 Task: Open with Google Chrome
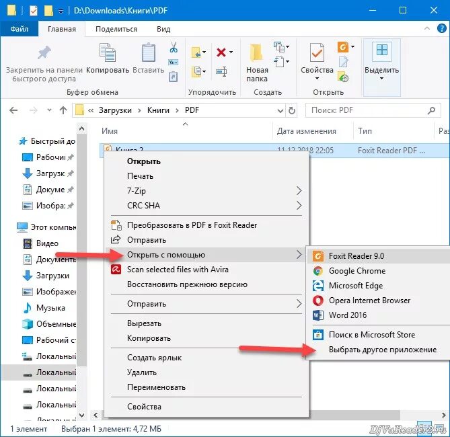pos(378,271)
